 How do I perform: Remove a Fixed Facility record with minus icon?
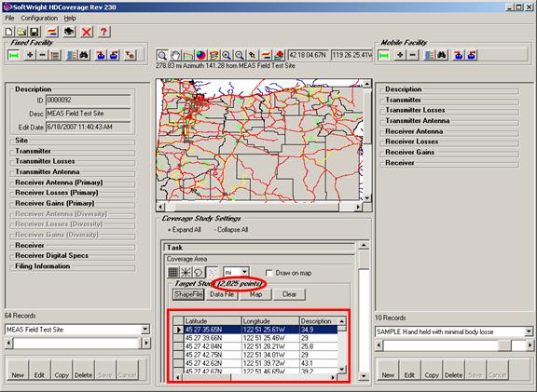pyautogui.click(x=42, y=55)
